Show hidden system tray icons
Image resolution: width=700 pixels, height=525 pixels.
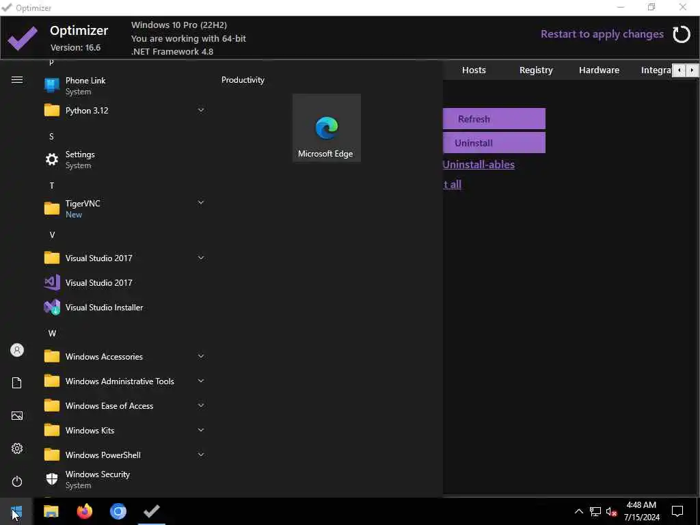click(578, 511)
